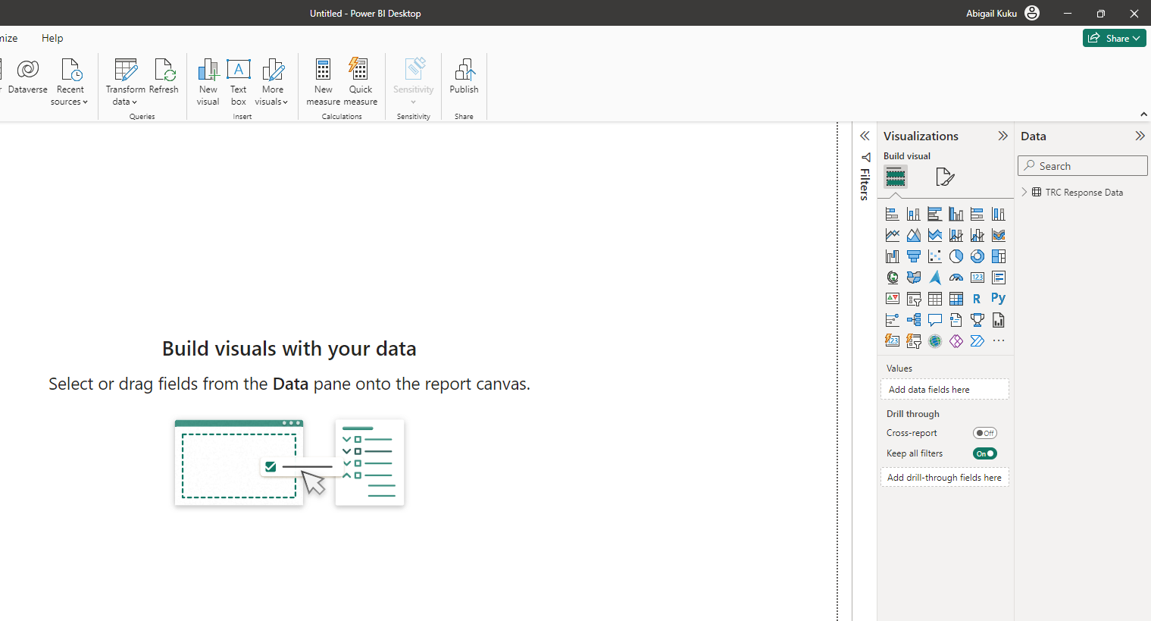The image size is (1151, 621).
Task: Get more visuals via ellipsis
Action: pos(999,341)
